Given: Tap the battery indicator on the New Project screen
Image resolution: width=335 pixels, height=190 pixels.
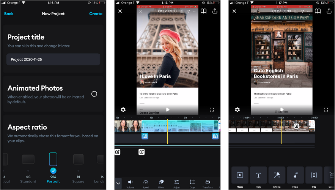Looking at the screenshot, I should [x=102, y=3].
